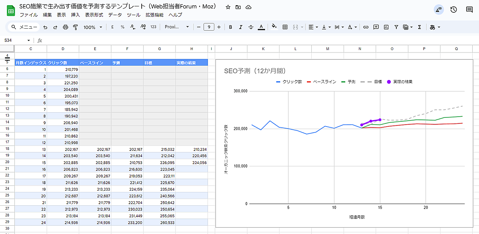Open the cell fill color picker

[274, 27]
